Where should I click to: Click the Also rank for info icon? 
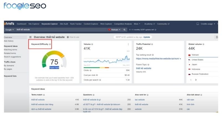click(148, 95)
